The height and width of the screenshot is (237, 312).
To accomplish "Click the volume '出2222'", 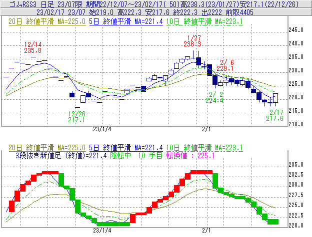I will click(211, 12).
